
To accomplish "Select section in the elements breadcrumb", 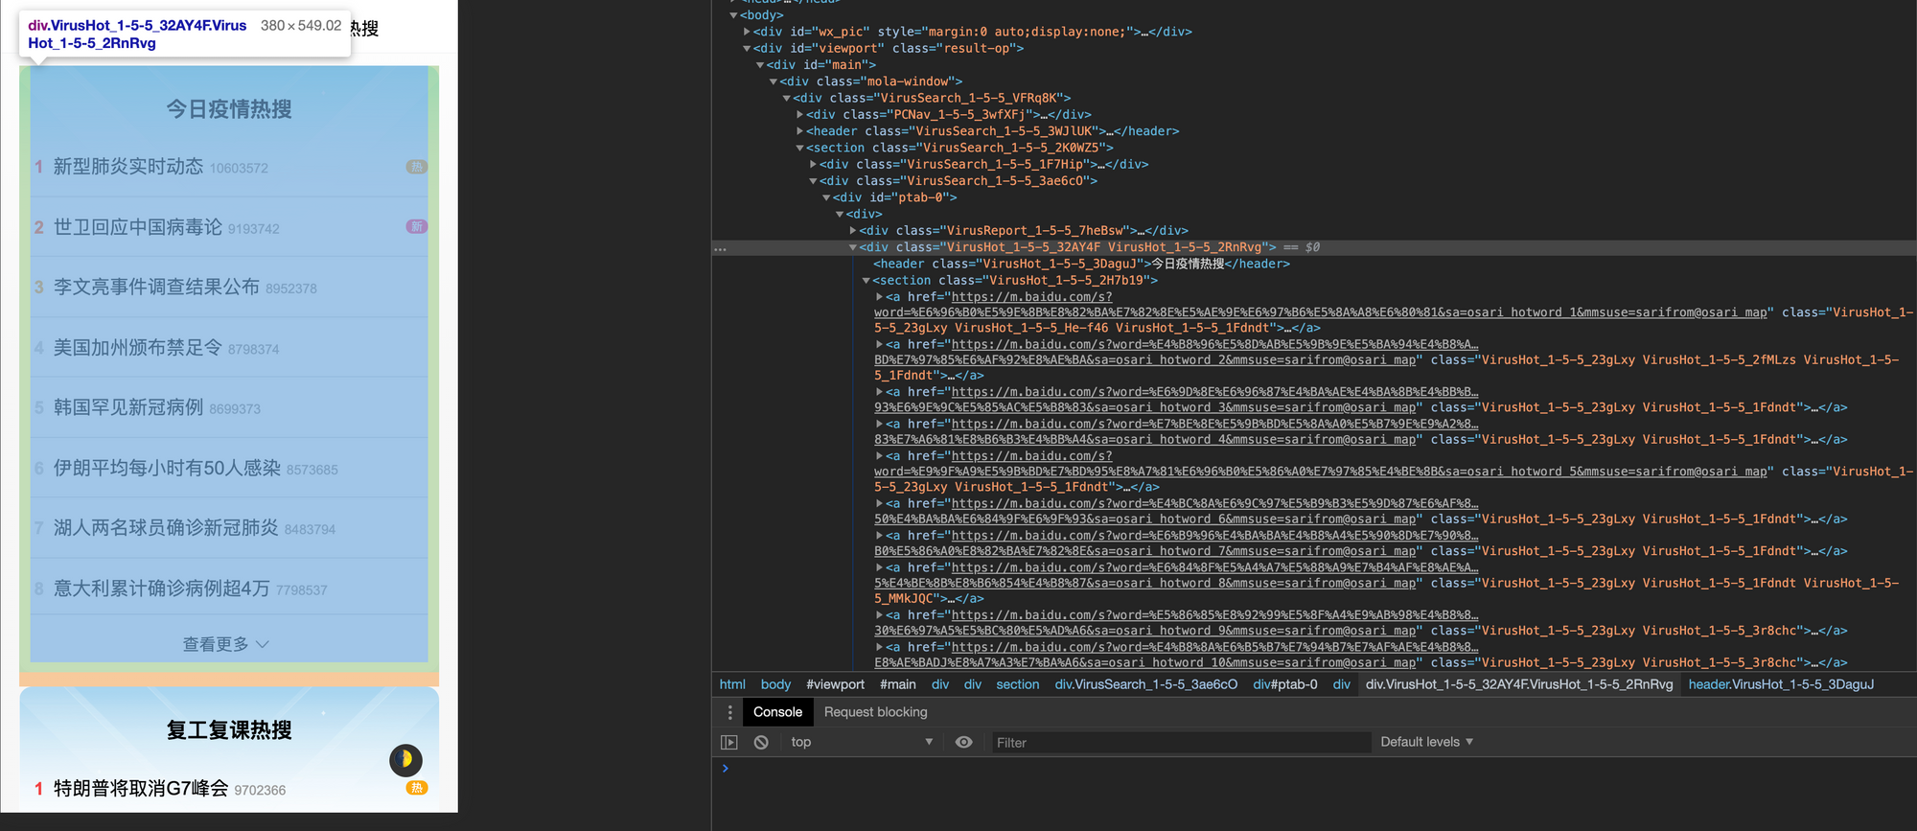I will 1017,684.
